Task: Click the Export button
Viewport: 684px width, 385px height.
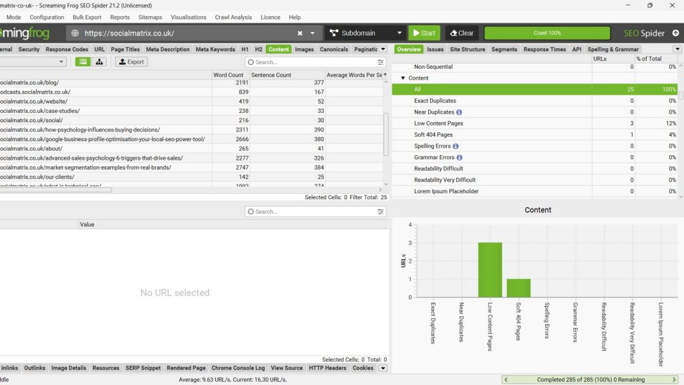Action: [x=131, y=61]
